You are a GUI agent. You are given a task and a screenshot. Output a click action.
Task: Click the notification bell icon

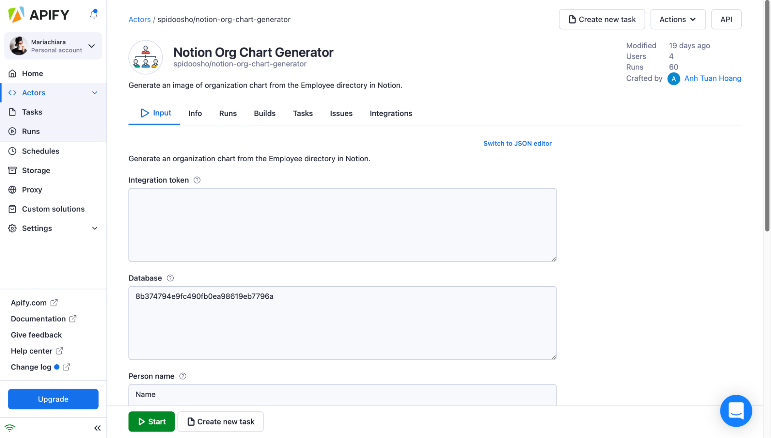pos(93,14)
